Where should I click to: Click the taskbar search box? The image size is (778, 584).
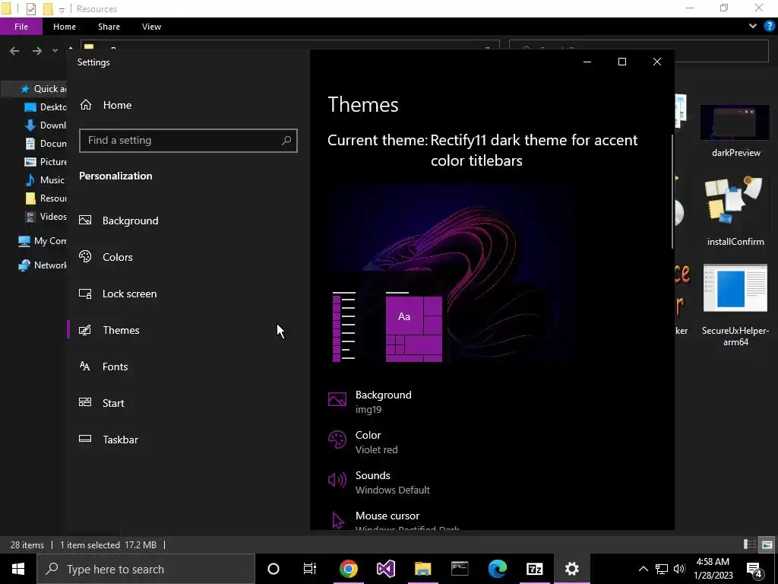pos(146,569)
